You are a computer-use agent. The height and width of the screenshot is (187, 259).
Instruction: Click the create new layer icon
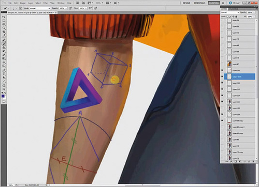[x=249, y=162]
